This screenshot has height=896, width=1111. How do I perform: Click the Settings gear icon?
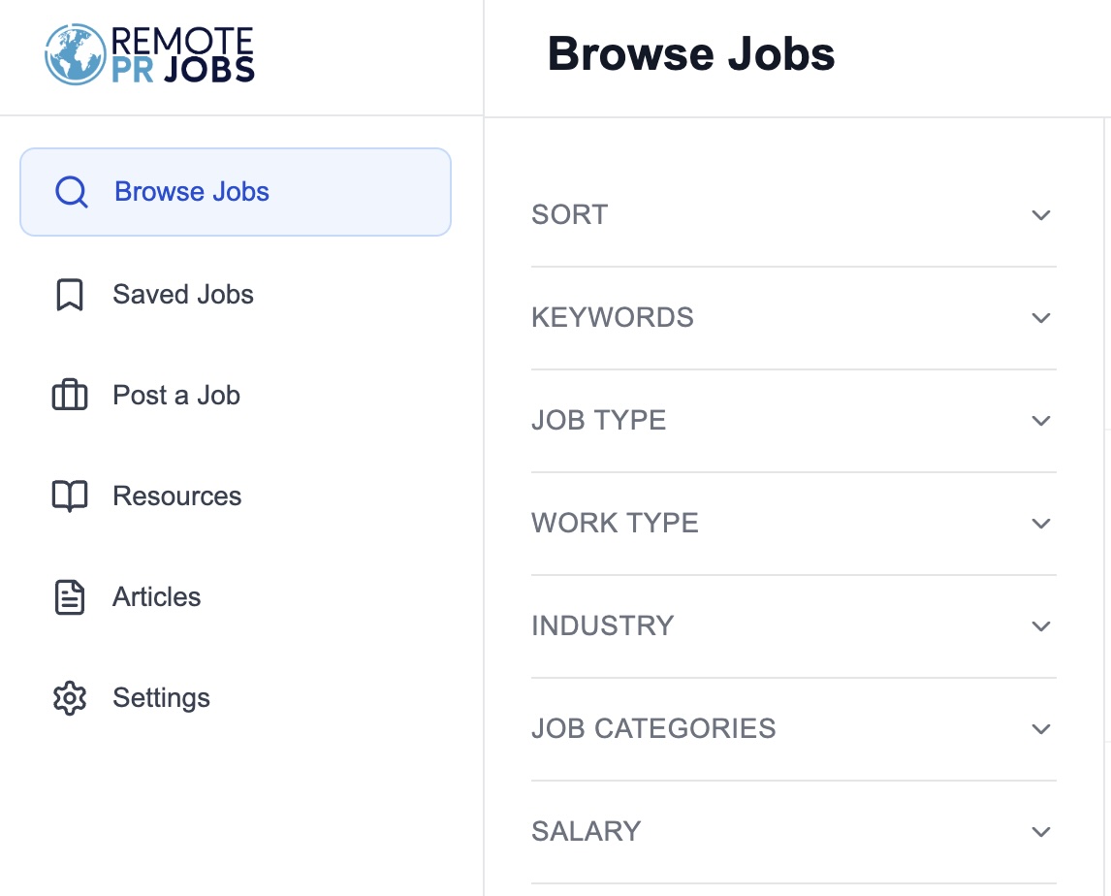(69, 697)
